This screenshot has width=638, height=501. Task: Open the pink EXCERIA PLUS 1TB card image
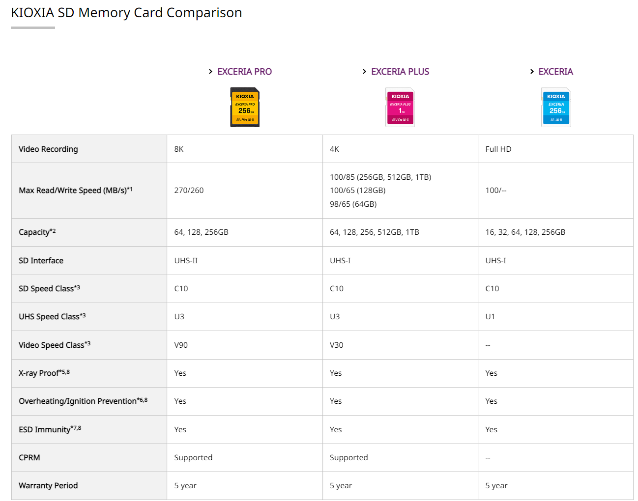(400, 107)
